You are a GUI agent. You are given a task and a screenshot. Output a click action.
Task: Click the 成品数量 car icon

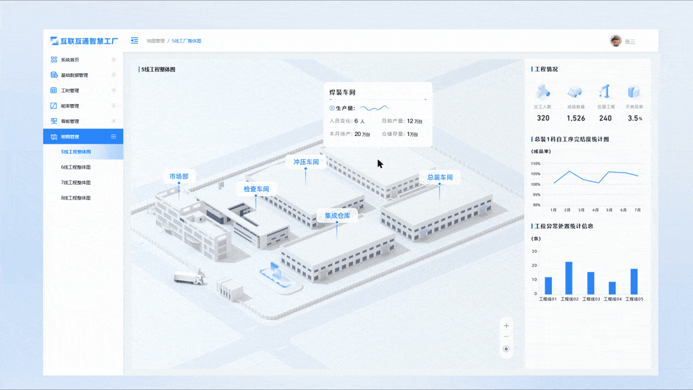(x=574, y=92)
